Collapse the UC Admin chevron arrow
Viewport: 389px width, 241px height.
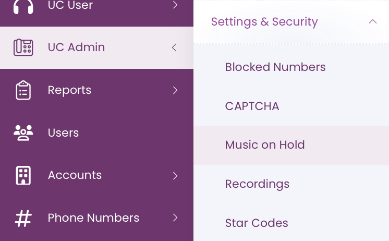[x=174, y=47]
